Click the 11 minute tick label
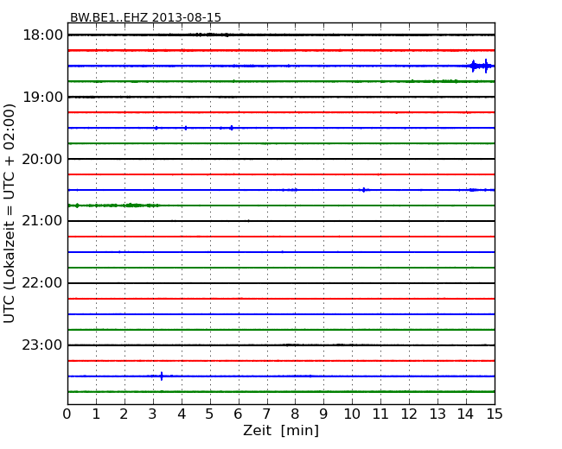562x449 pixels. pyautogui.click(x=380, y=414)
